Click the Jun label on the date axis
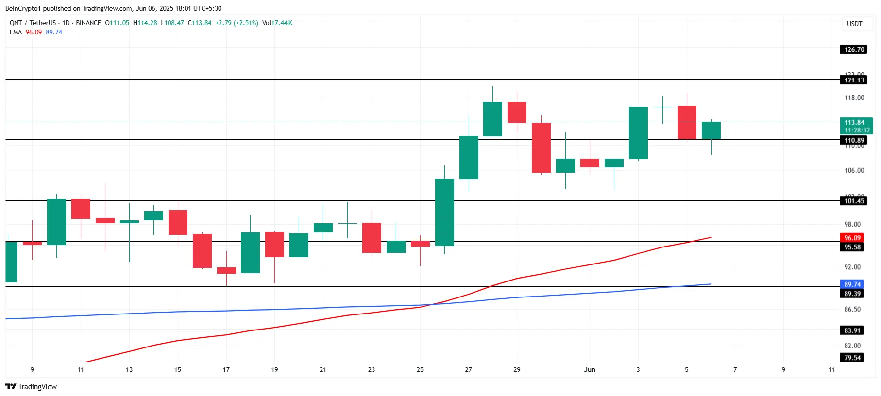881x396 pixels. pos(589,369)
